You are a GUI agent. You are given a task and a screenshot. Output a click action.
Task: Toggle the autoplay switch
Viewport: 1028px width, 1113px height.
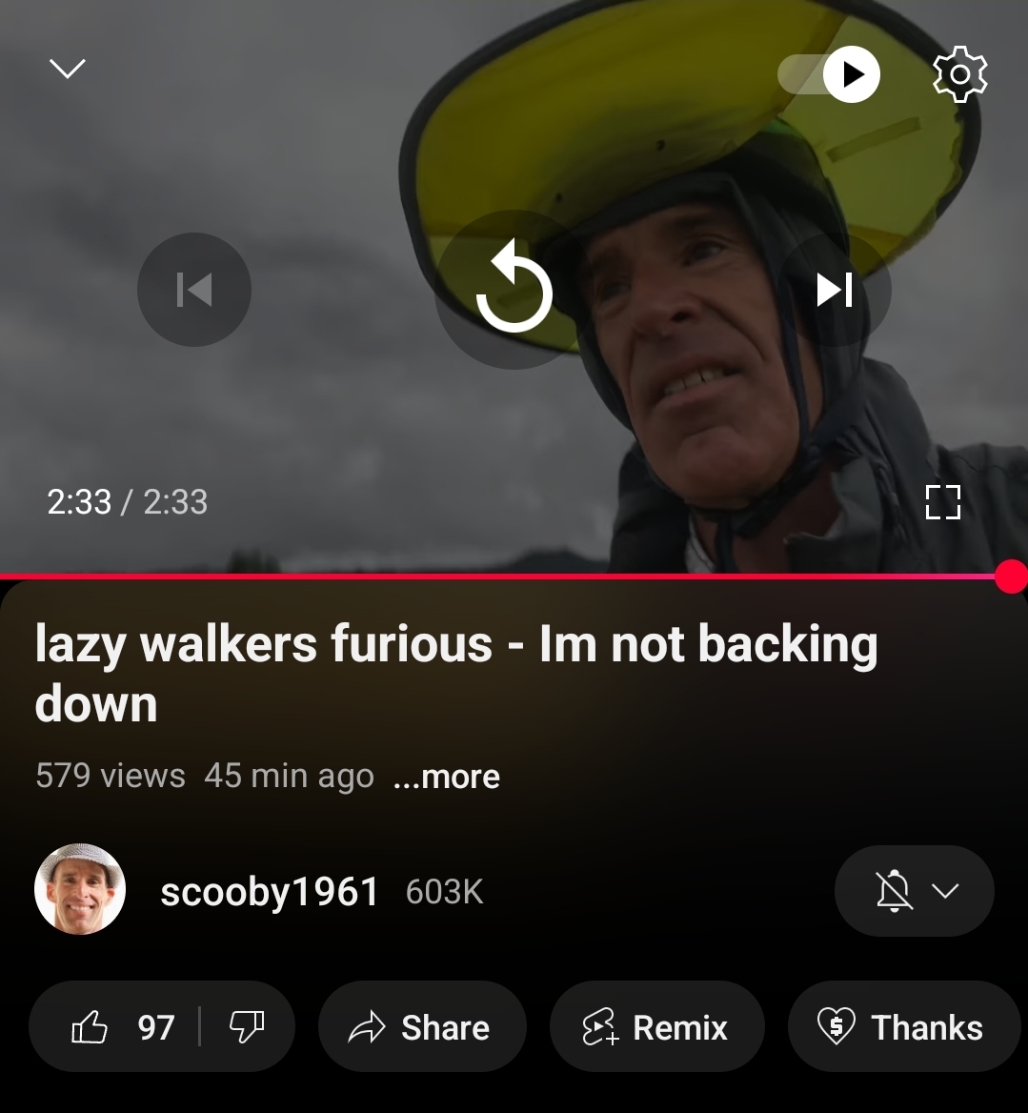tap(829, 74)
